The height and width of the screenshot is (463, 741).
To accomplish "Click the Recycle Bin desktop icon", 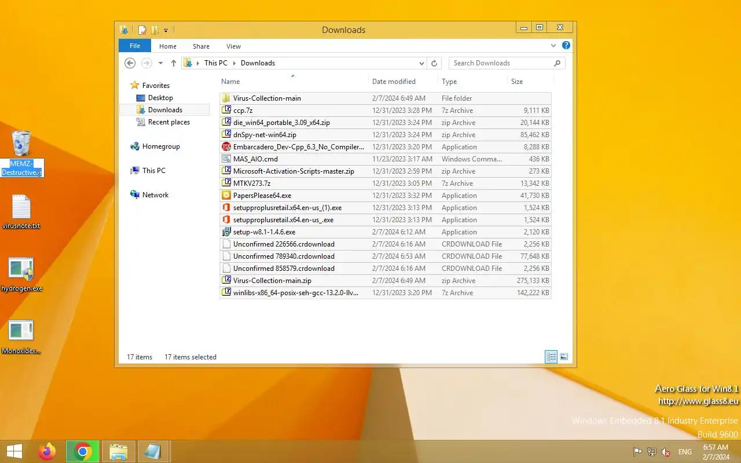I will 21,143.
